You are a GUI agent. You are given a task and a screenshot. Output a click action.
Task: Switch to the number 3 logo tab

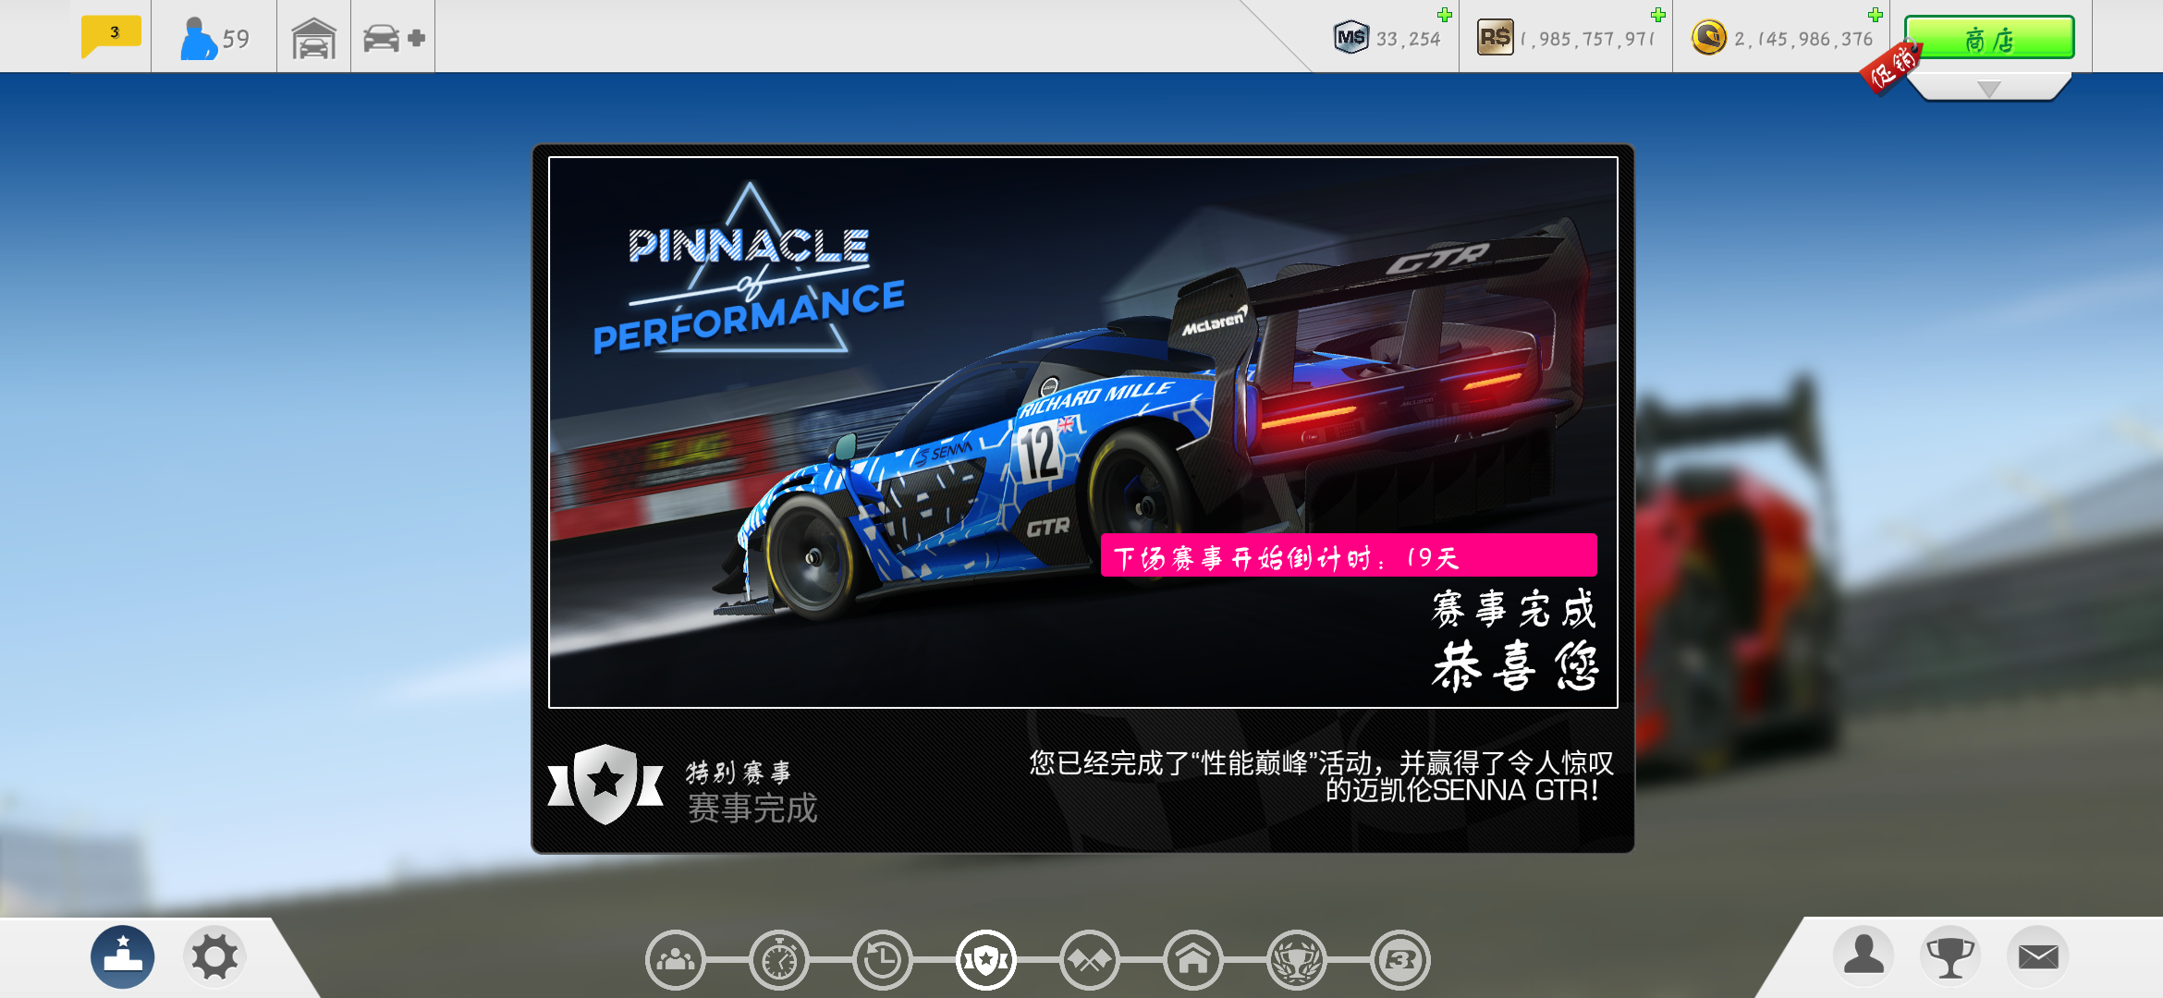click(x=1400, y=960)
